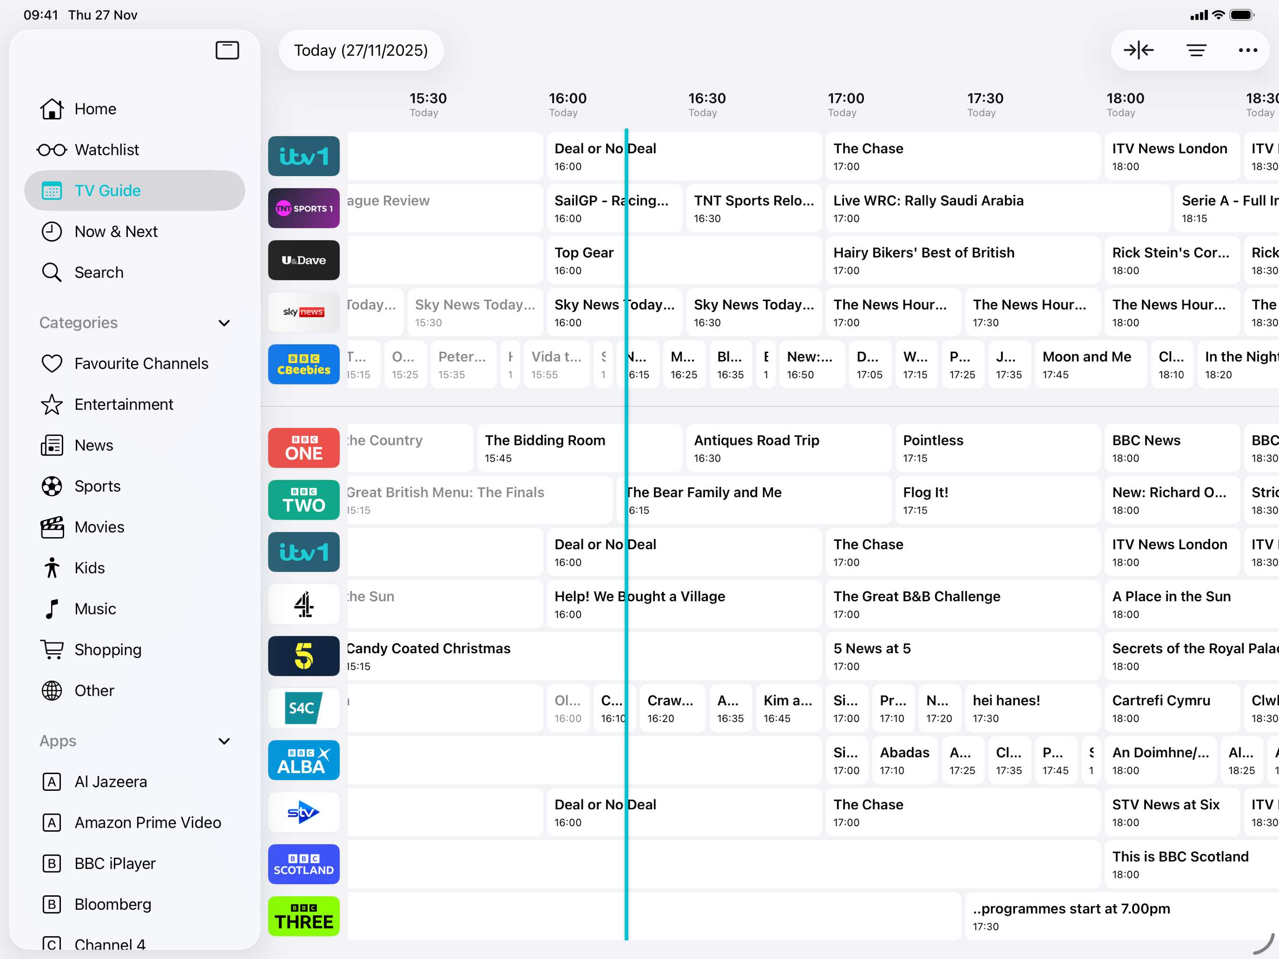Select the Sports category

(97, 486)
